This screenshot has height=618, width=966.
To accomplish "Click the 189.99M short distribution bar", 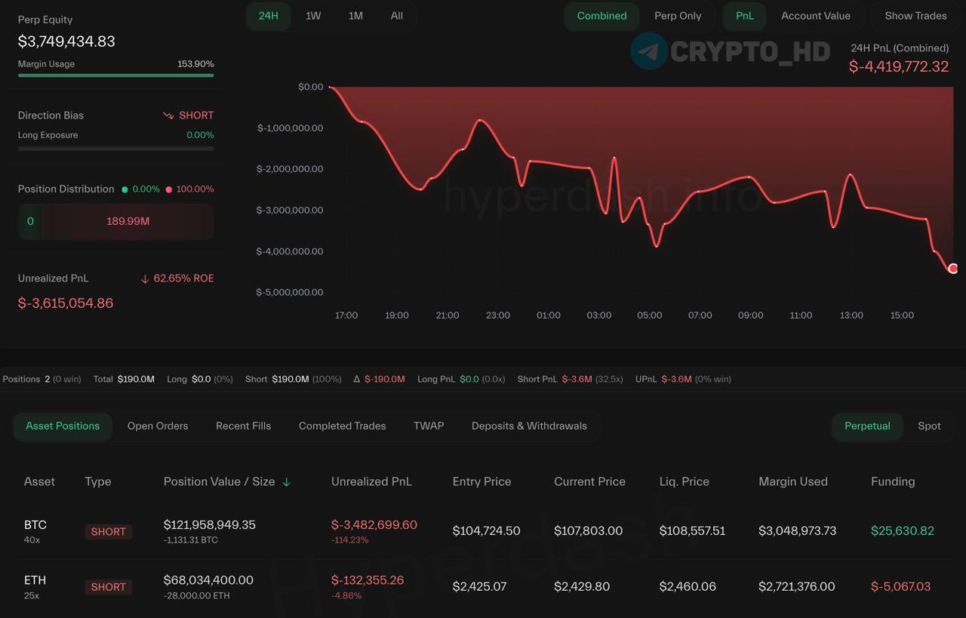I will 128,222.
